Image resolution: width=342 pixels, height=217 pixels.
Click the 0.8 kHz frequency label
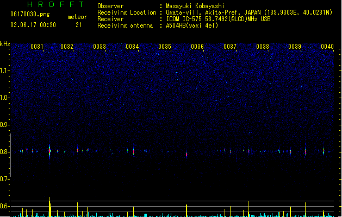pyautogui.click(x=5, y=152)
